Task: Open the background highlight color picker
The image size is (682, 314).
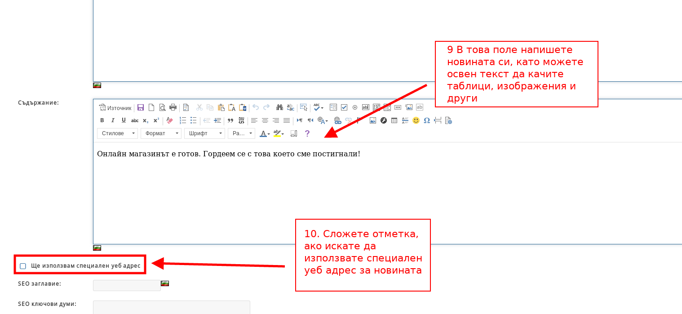Action: [x=279, y=133]
